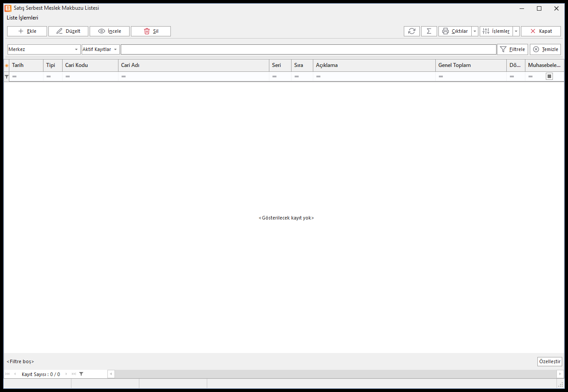The width and height of the screenshot is (568, 392).
Task: Click the search filter text field
Action: (308, 49)
